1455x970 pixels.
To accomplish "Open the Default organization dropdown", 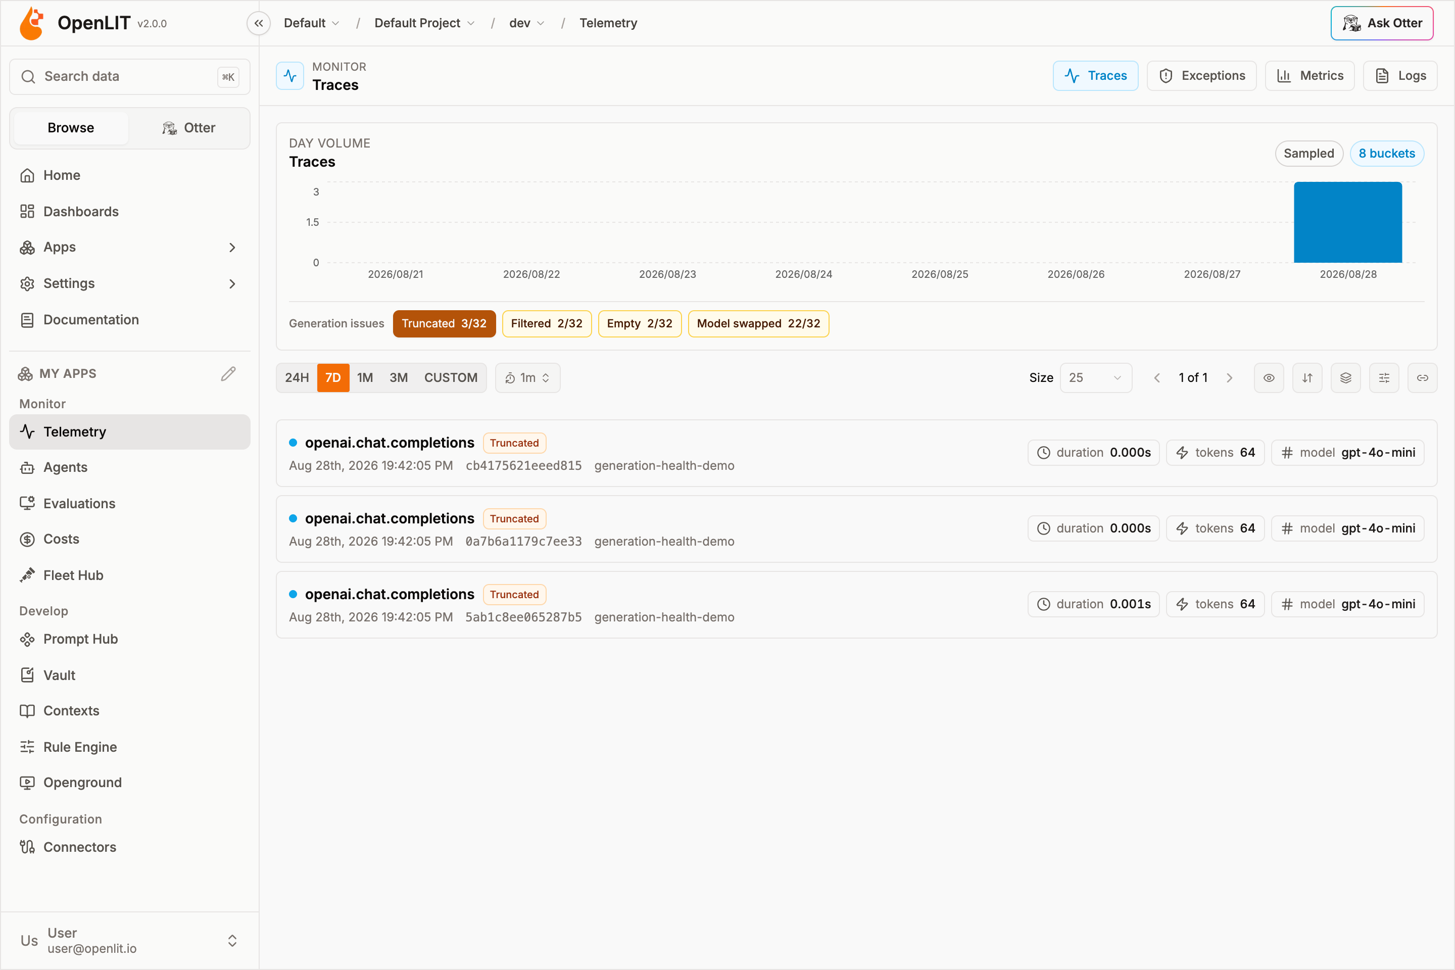I will coord(311,23).
